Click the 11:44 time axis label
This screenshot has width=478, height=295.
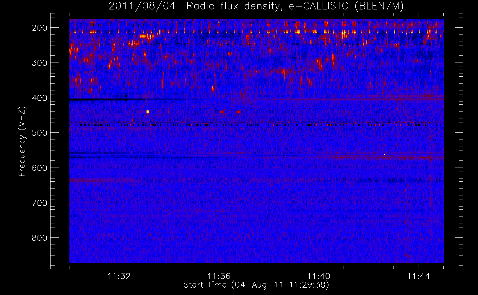(x=419, y=276)
